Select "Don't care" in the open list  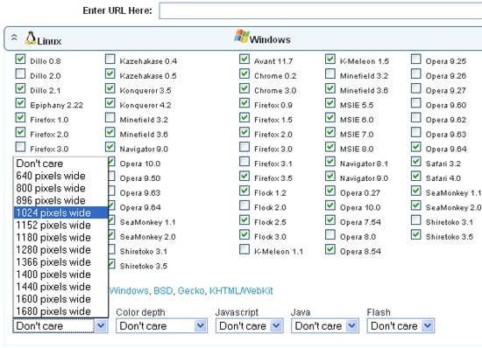(x=60, y=164)
